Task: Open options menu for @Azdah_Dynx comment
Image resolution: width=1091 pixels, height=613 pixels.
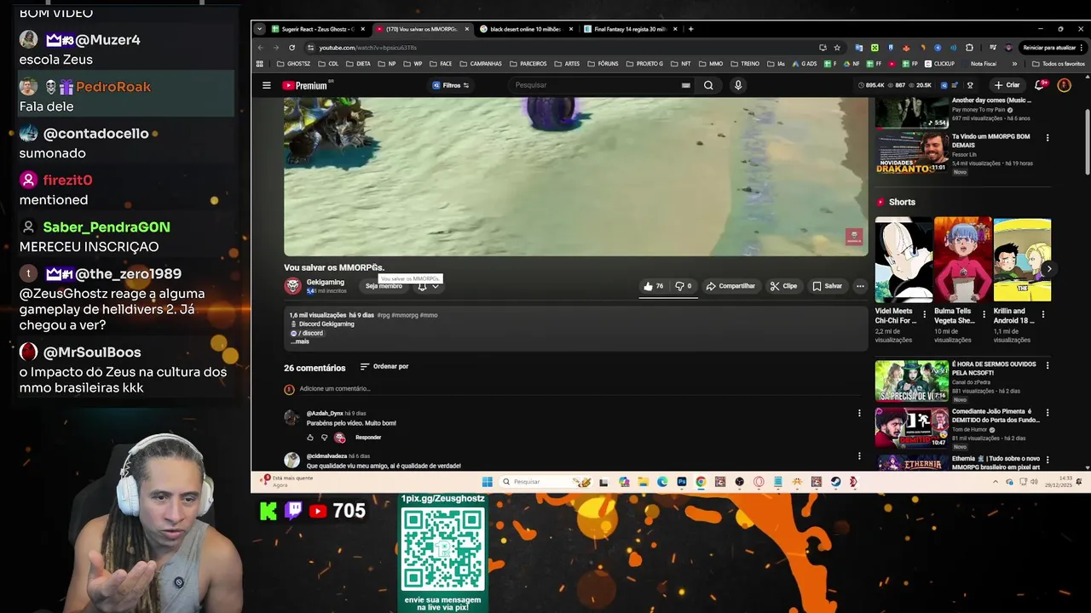Action: coord(859,413)
